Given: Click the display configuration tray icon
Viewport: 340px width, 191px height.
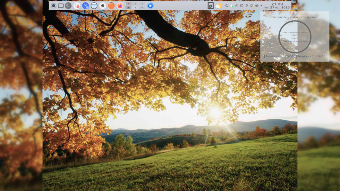Looking at the screenshot, I should coord(251,6).
